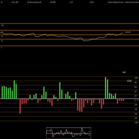Click the "SI MunafaSutraR" header text

point(34,2)
